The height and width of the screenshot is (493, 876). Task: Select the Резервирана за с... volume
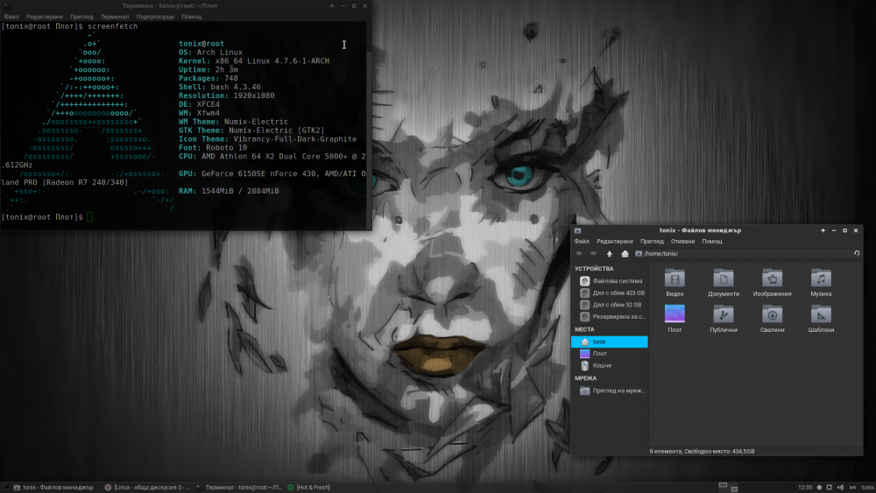(x=610, y=317)
